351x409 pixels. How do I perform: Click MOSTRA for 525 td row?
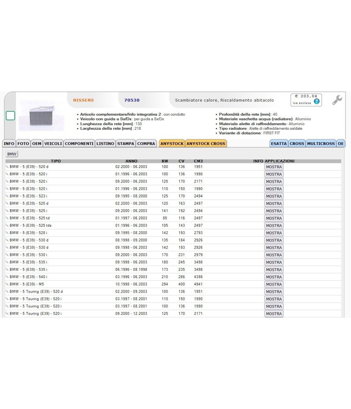(274, 218)
